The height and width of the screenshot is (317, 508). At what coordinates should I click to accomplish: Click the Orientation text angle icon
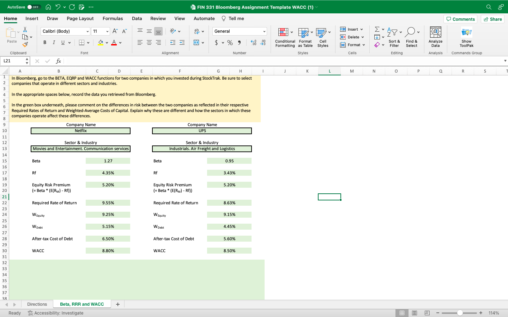pyautogui.click(x=173, y=31)
